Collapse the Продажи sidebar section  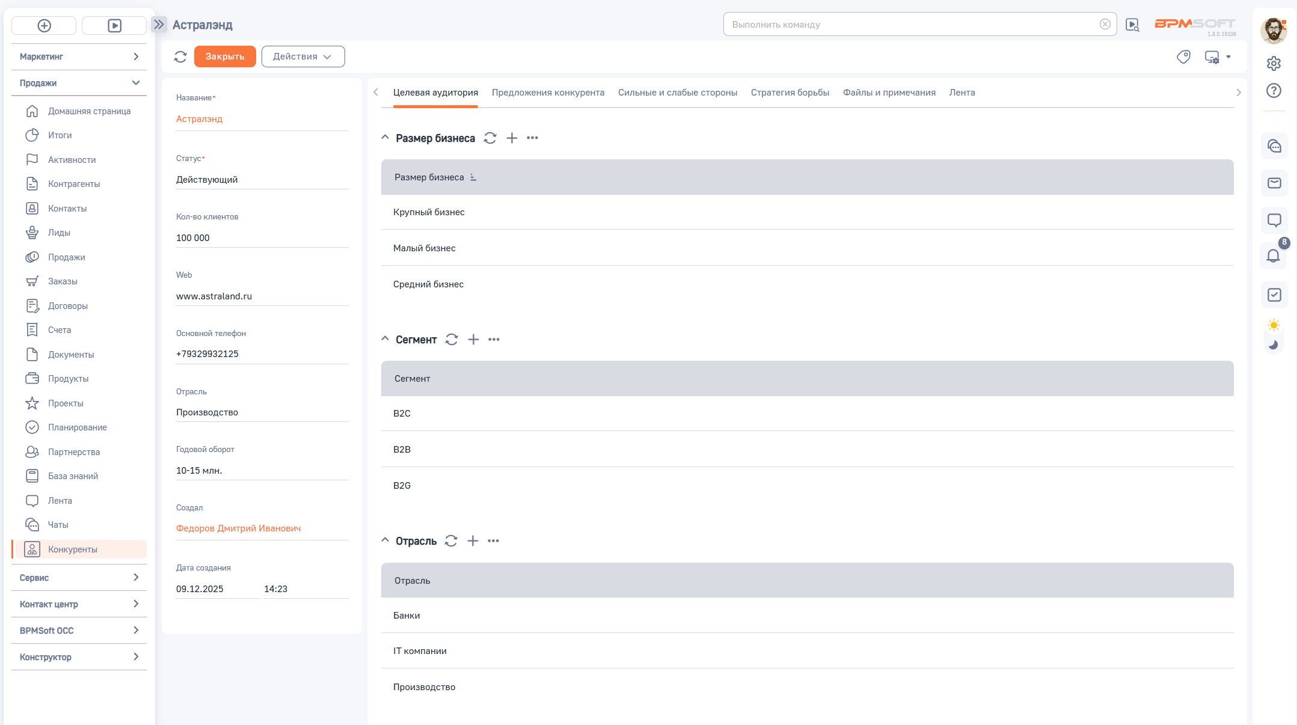136,83
